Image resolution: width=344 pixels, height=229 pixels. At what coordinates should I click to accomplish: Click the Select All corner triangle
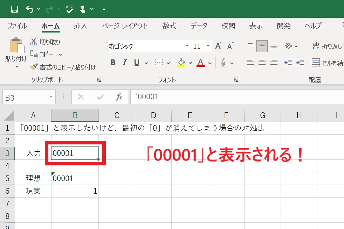(9, 116)
